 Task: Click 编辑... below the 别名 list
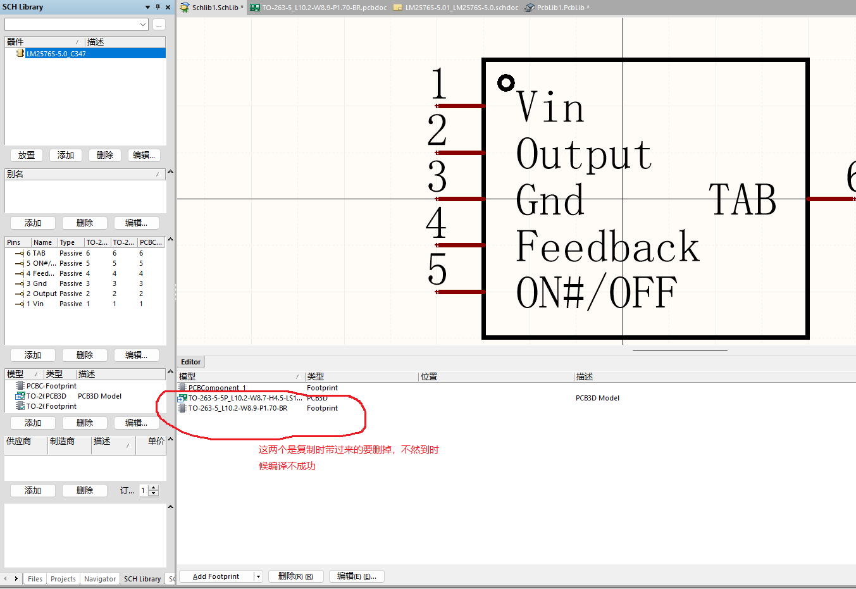pos(137,223)
